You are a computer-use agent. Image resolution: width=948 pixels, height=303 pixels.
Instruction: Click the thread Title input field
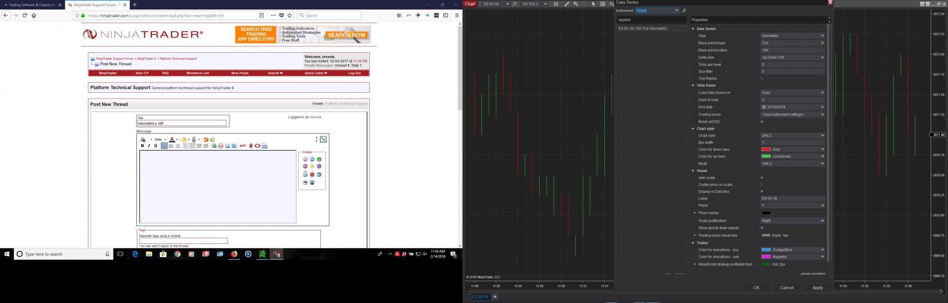[x=182, y=123]
